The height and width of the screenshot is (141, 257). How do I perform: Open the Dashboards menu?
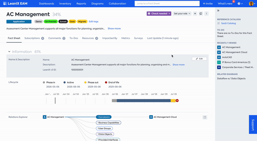(47, 4)
